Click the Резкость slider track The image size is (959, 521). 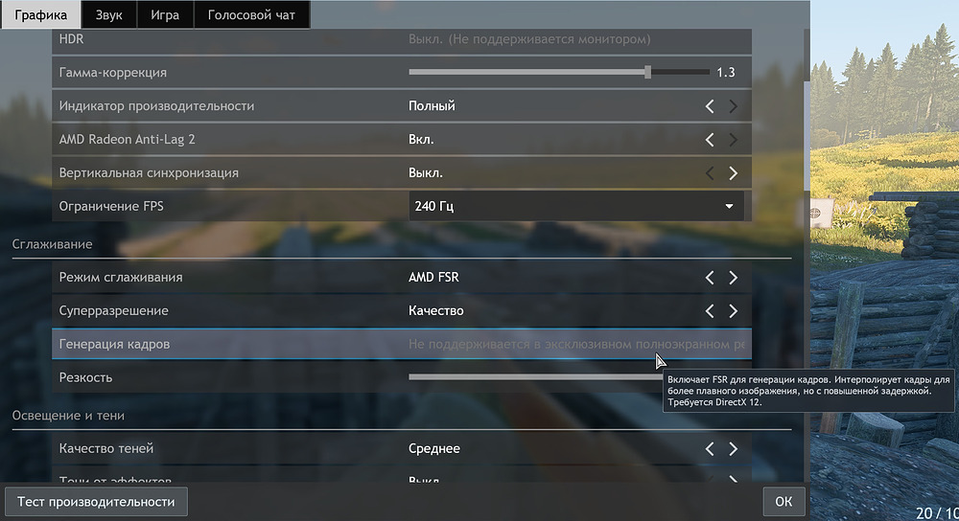click(x=535, y=376)
